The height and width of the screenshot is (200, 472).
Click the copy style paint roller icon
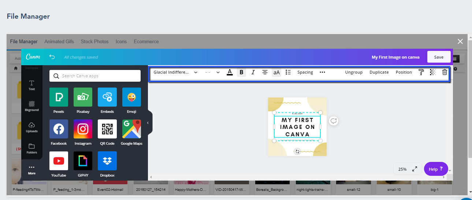click(421, 72)
